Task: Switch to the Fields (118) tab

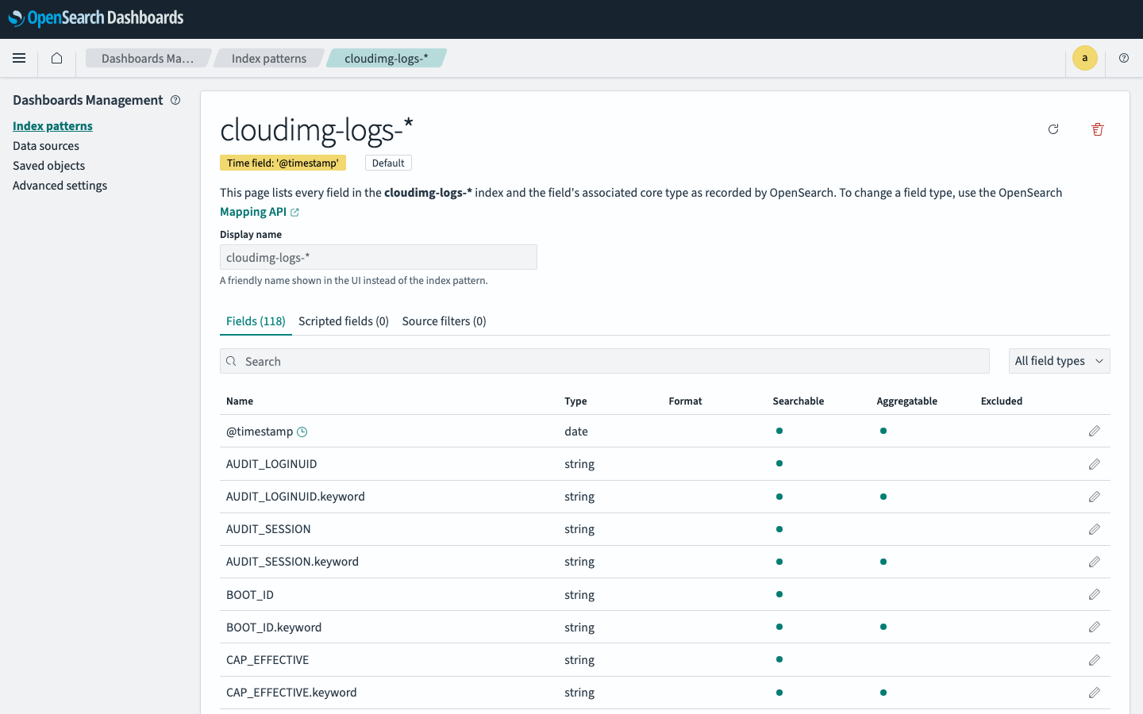Action: point(256,321)
